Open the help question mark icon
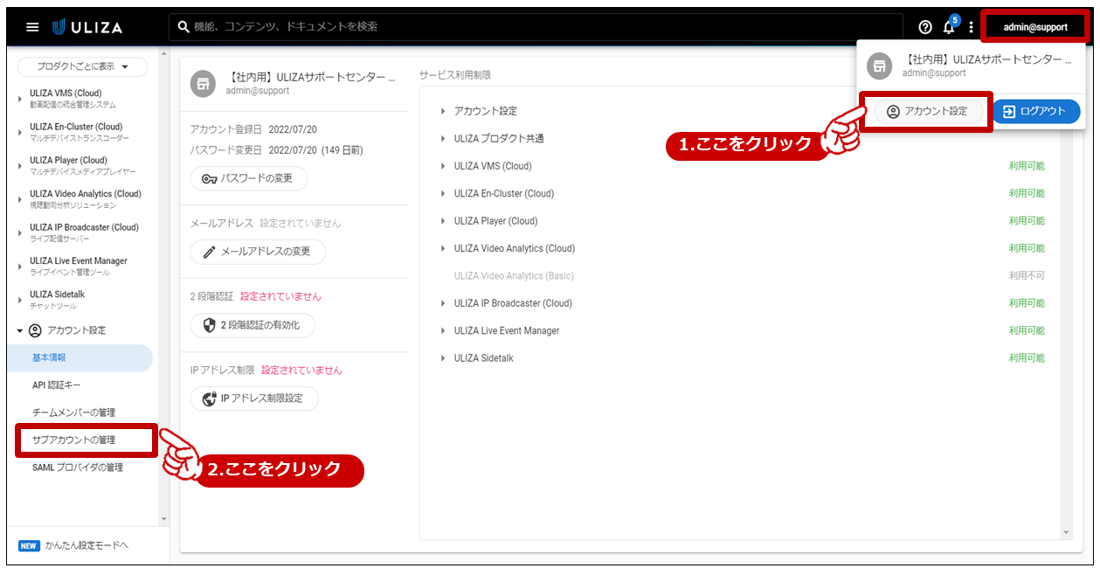This screenshot has height=575, width=1100. pos(925,27)
